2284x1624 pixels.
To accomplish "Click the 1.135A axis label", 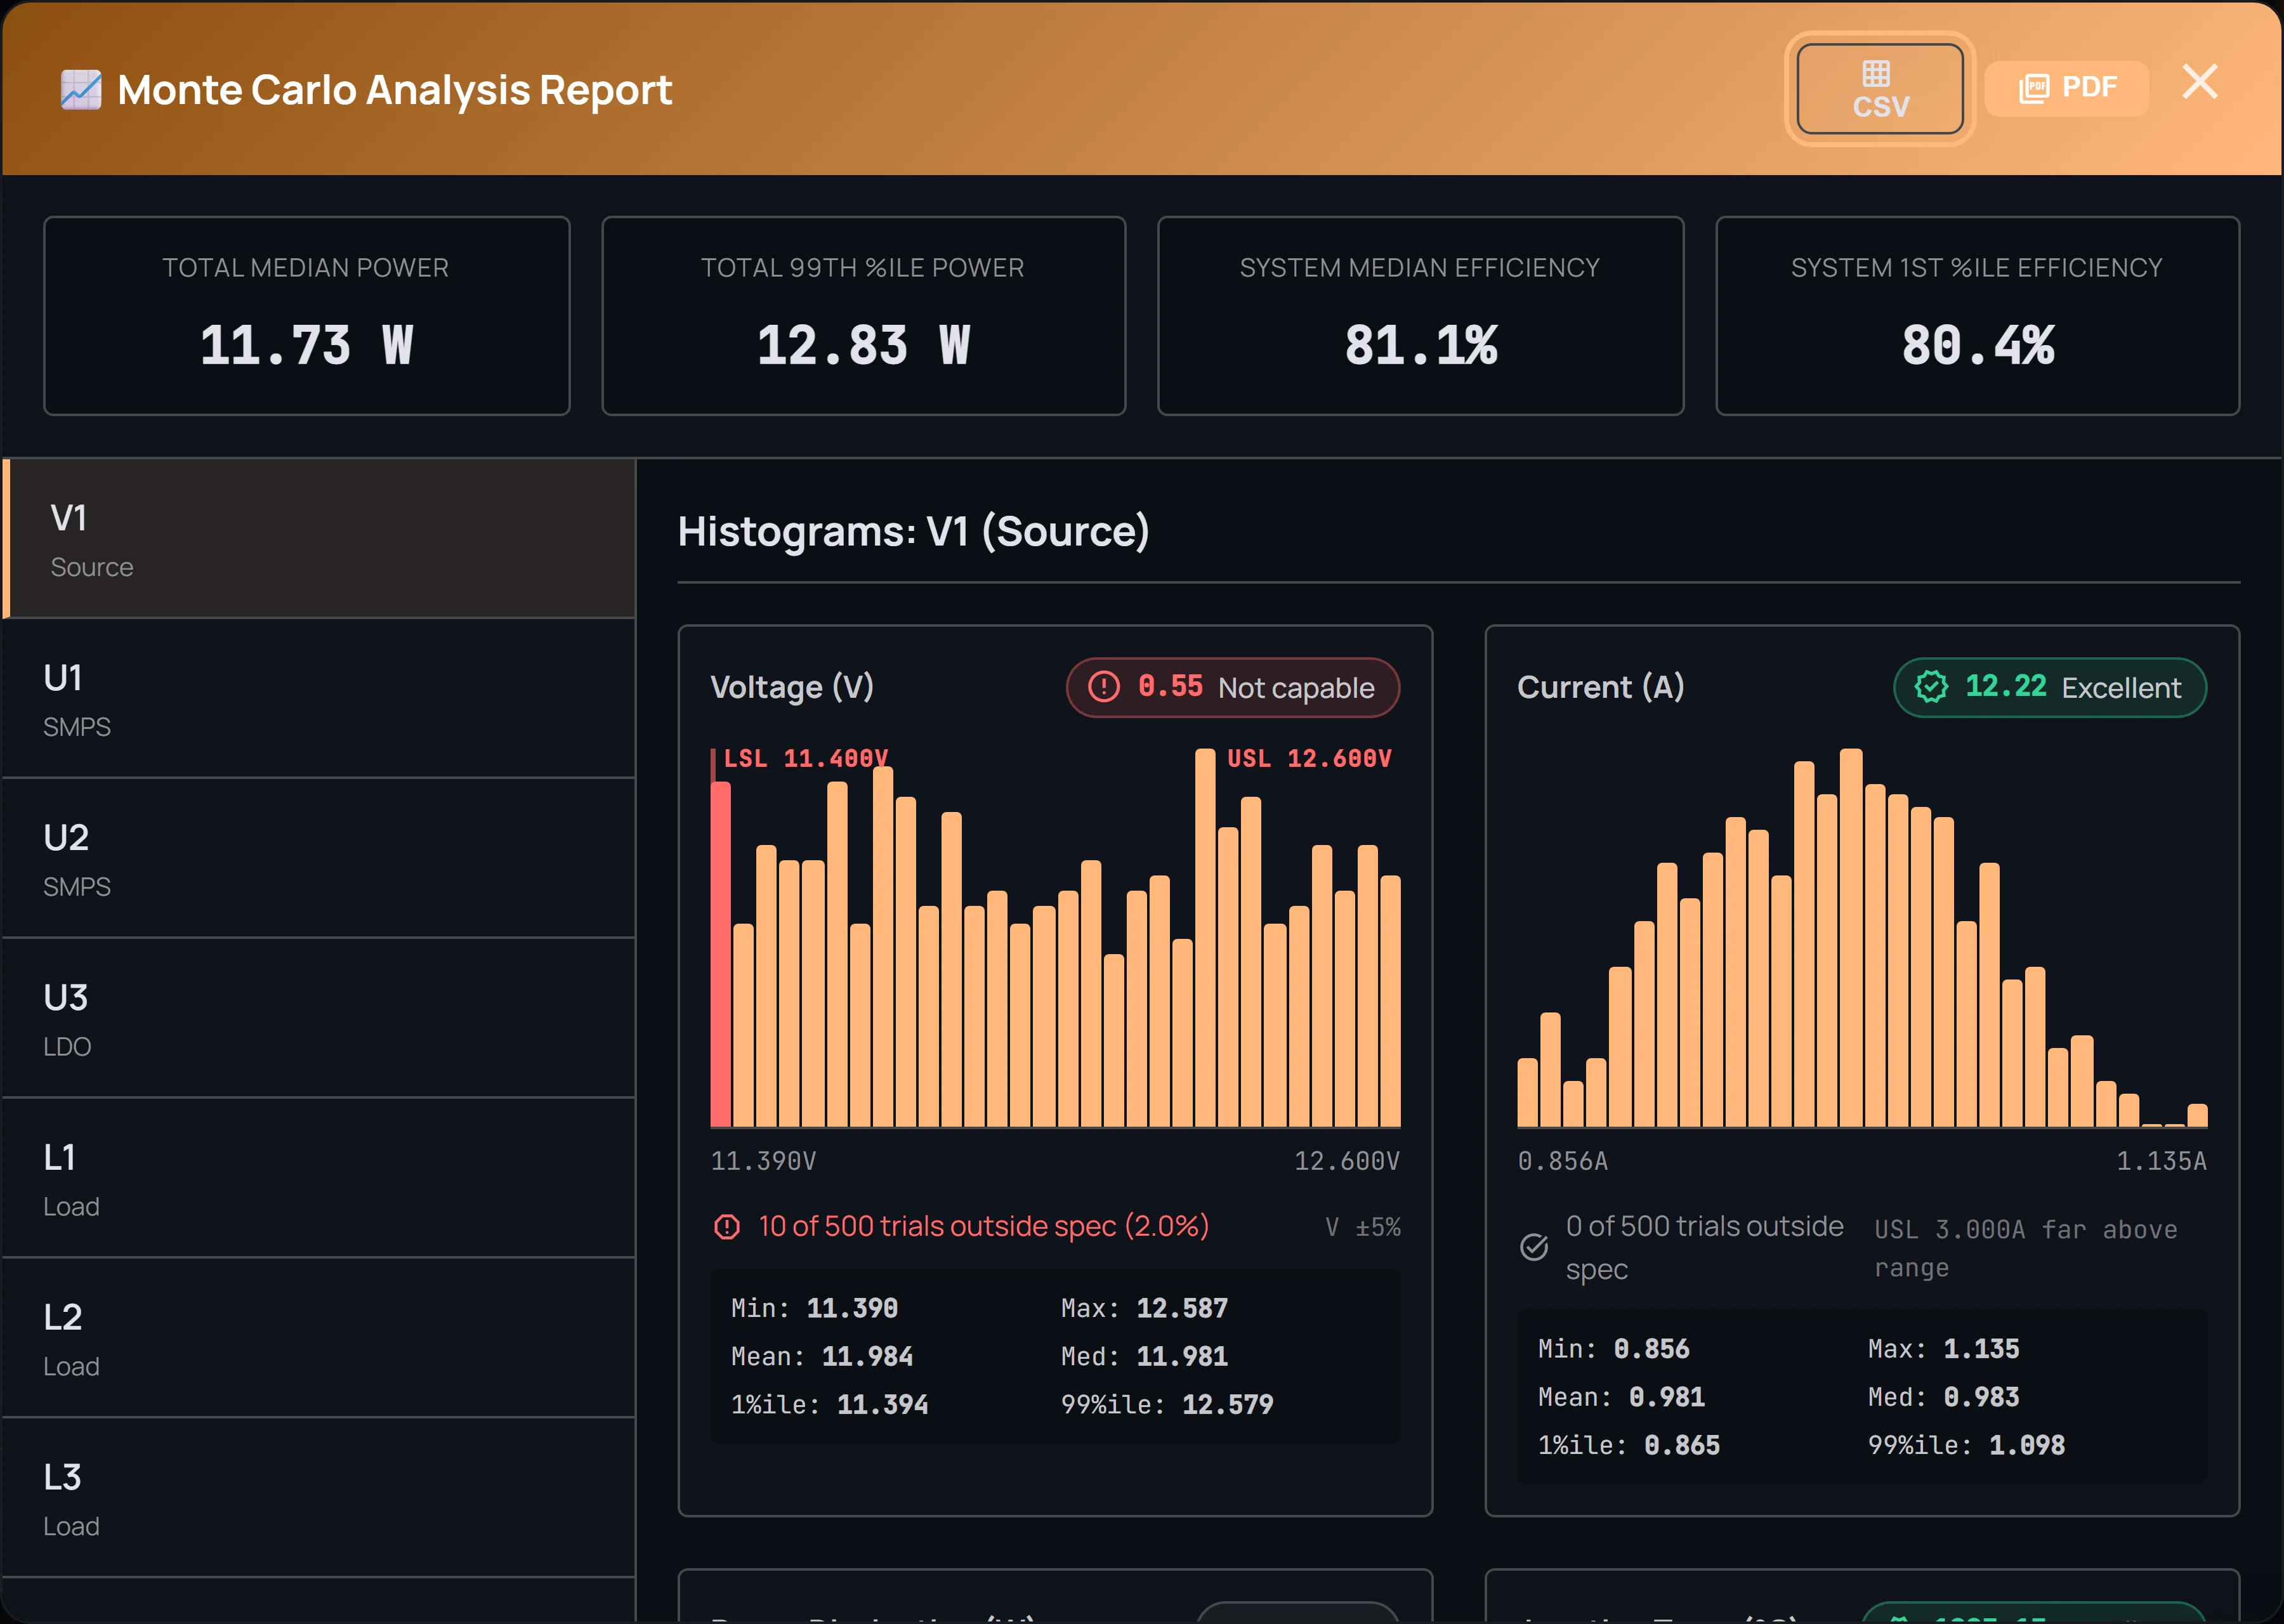I will pyautogui.click(x=2162, y=1161).
